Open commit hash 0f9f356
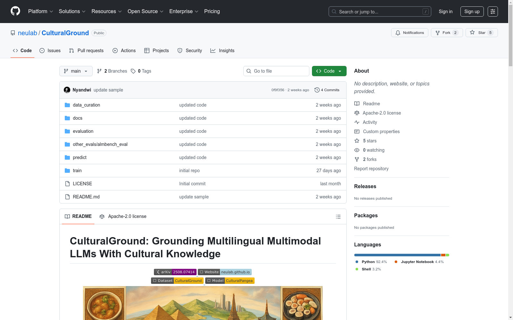The height and width of the screenshot is (320, 513). coord(278,90)
